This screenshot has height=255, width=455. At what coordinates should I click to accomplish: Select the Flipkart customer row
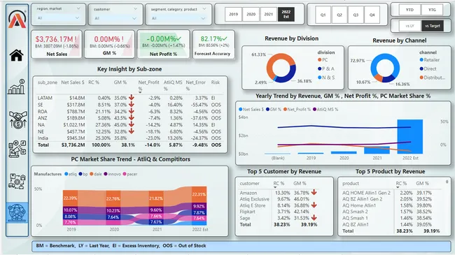[x=278, y=212]
